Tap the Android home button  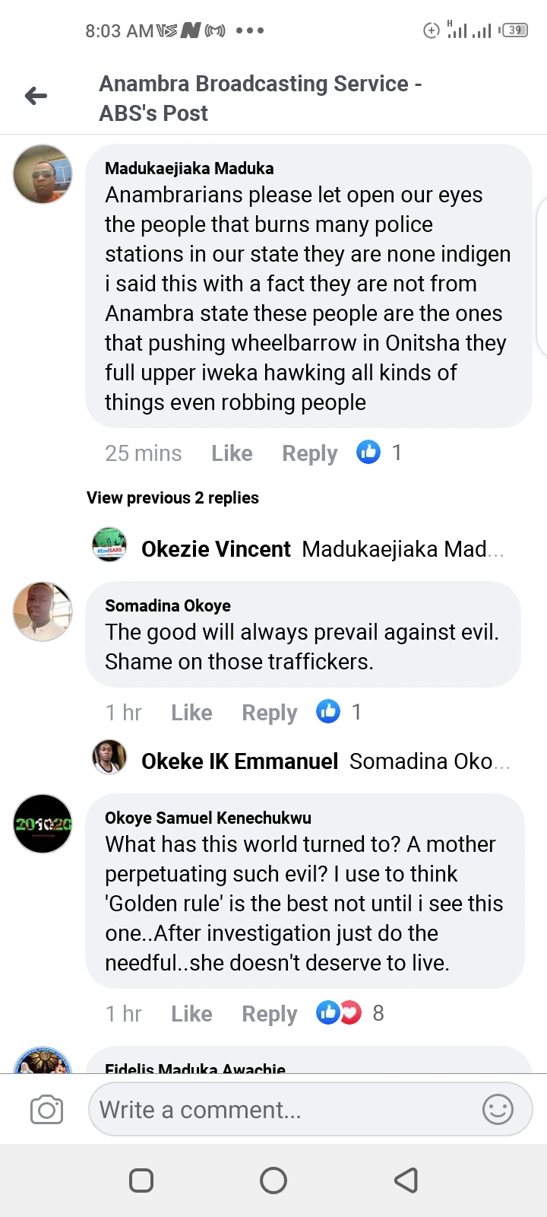coord(273,1180)
